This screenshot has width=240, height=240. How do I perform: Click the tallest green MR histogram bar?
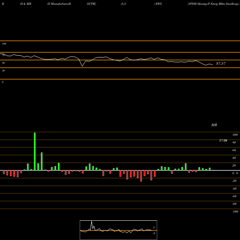pos(35,151)
